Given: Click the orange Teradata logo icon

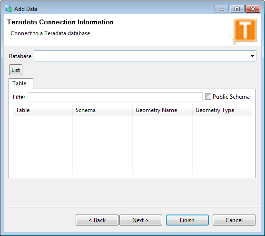Looking at the screenshot, I should [245, 30].
